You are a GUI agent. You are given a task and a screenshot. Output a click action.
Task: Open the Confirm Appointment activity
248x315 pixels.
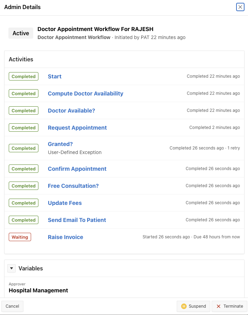click(77, 169)
